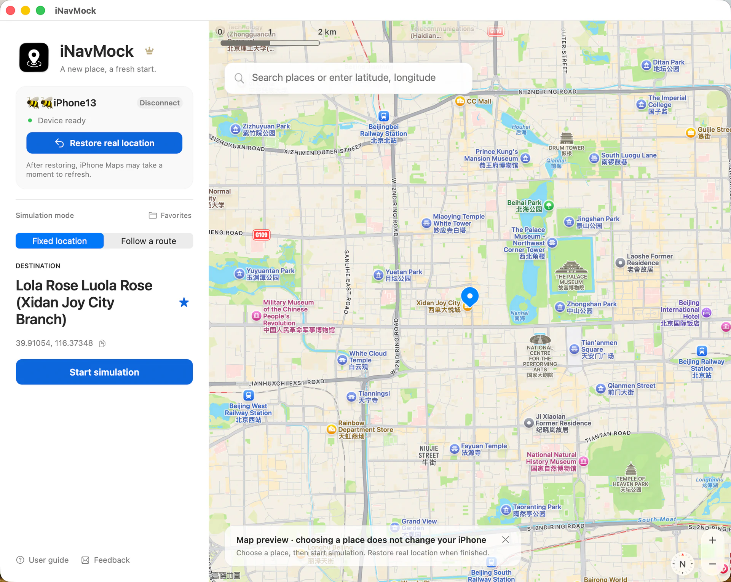Click the G109 highway shield

click(262, 235)
